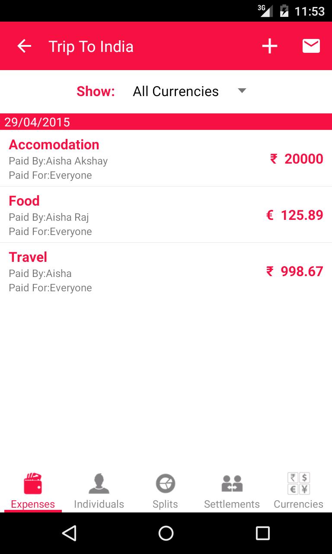
Task: Open the Splits pie chart icon
Action: pos(165,483)
